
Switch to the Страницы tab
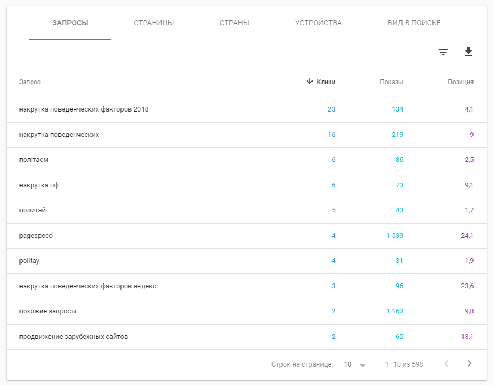coord(154,23)
